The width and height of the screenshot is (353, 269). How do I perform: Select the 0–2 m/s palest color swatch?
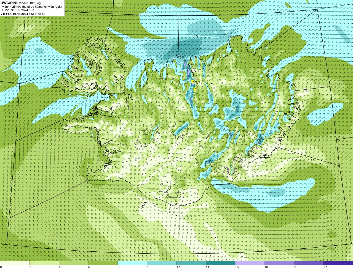tap(15, 263)
